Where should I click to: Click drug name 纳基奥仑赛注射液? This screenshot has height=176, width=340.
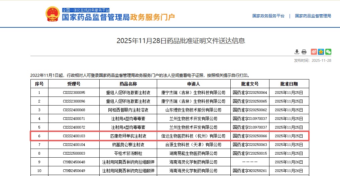click(128, 145)
